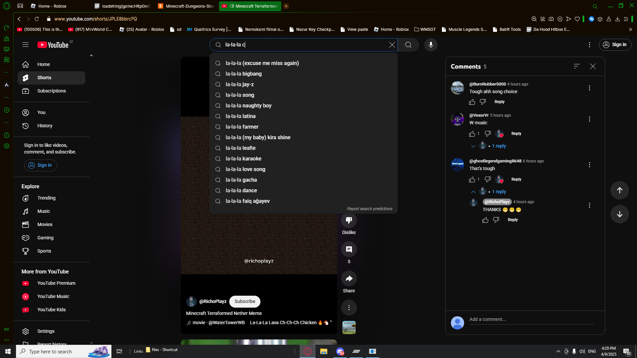Screen dimensions: 637x358
Task: Select suggestion 'la-la-la naughty boy'
Action: [x=303, y=106]
